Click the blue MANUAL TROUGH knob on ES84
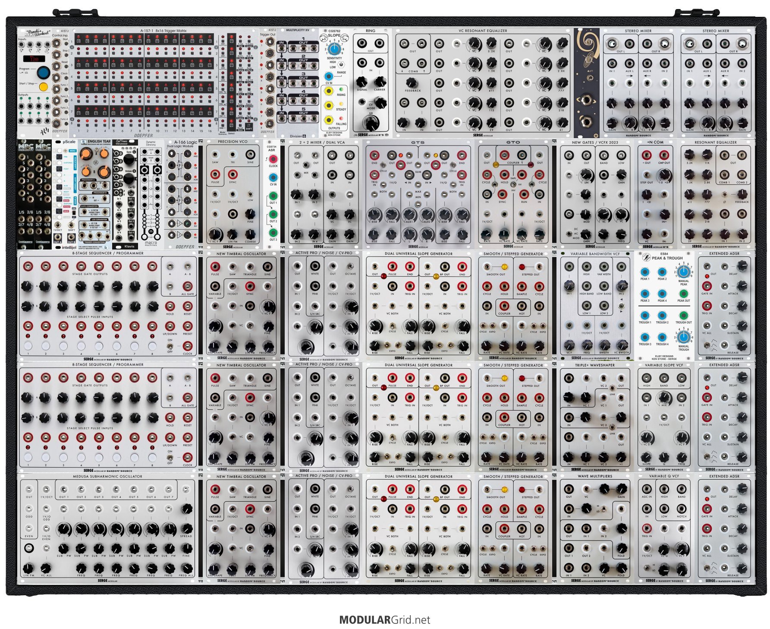The image size is (770, 629). [x=683, y=337]
